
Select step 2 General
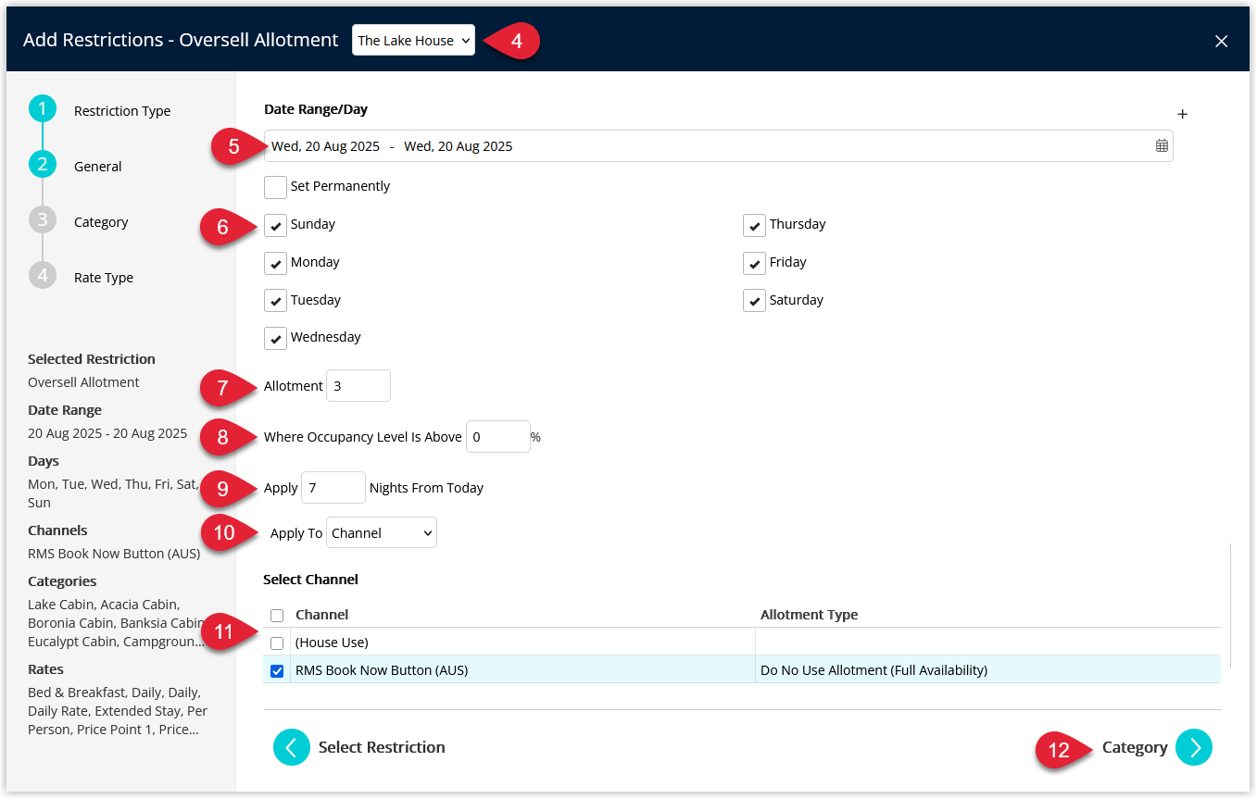point(43,165)
